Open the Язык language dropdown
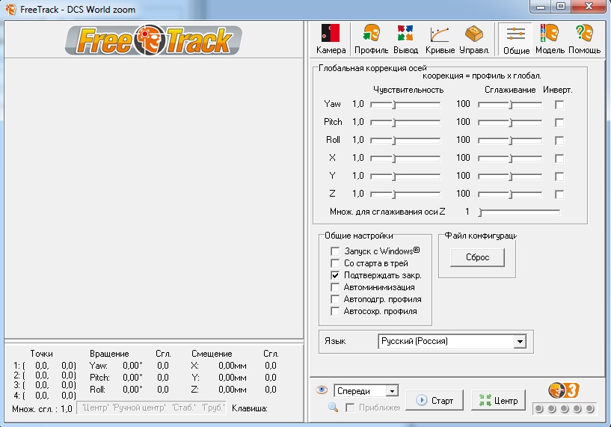 pyautogui.click(x=452, y=341)
